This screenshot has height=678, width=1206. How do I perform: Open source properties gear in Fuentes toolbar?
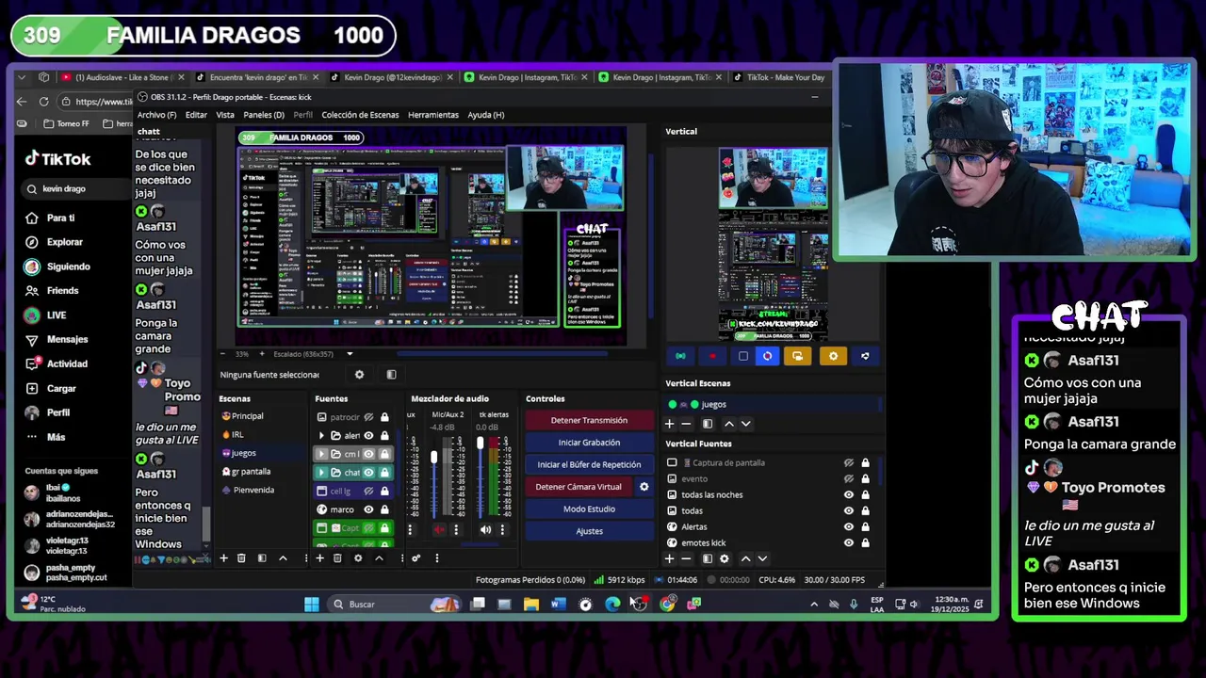(x=358, y=558)
